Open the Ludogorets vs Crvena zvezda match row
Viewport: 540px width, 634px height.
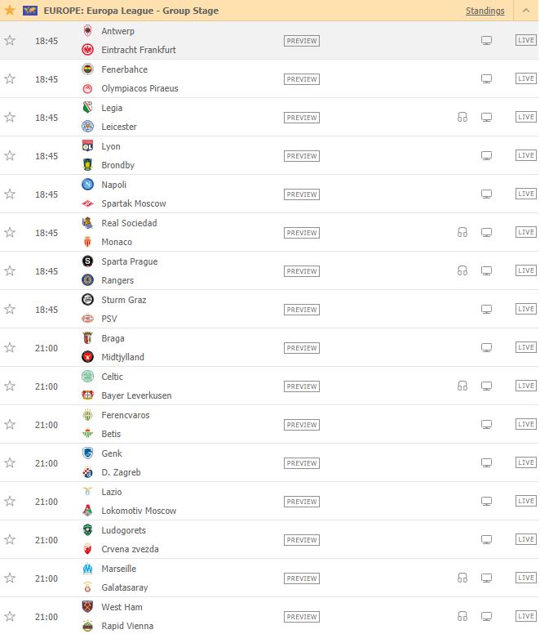pos(269,540)
